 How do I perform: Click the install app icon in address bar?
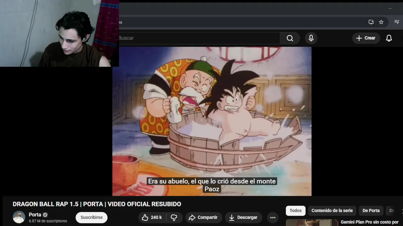tap(371, 22)
